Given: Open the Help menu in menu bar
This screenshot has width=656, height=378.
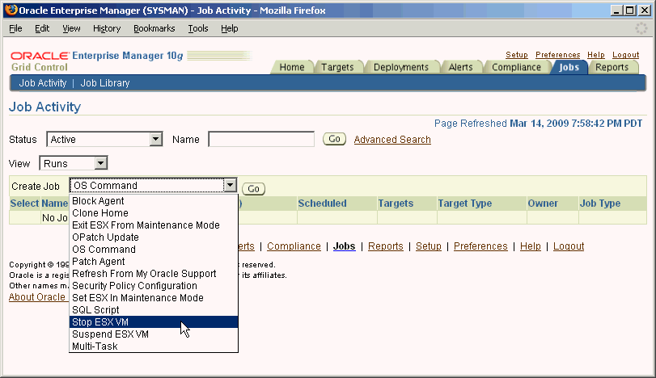Looking at the screenshot, I should [229, 28].
